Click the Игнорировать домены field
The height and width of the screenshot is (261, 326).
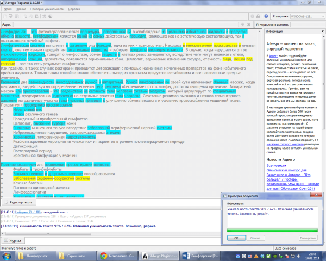(308, 24)
